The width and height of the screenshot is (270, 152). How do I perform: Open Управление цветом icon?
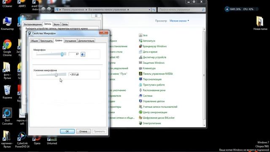tap(152, 101)
